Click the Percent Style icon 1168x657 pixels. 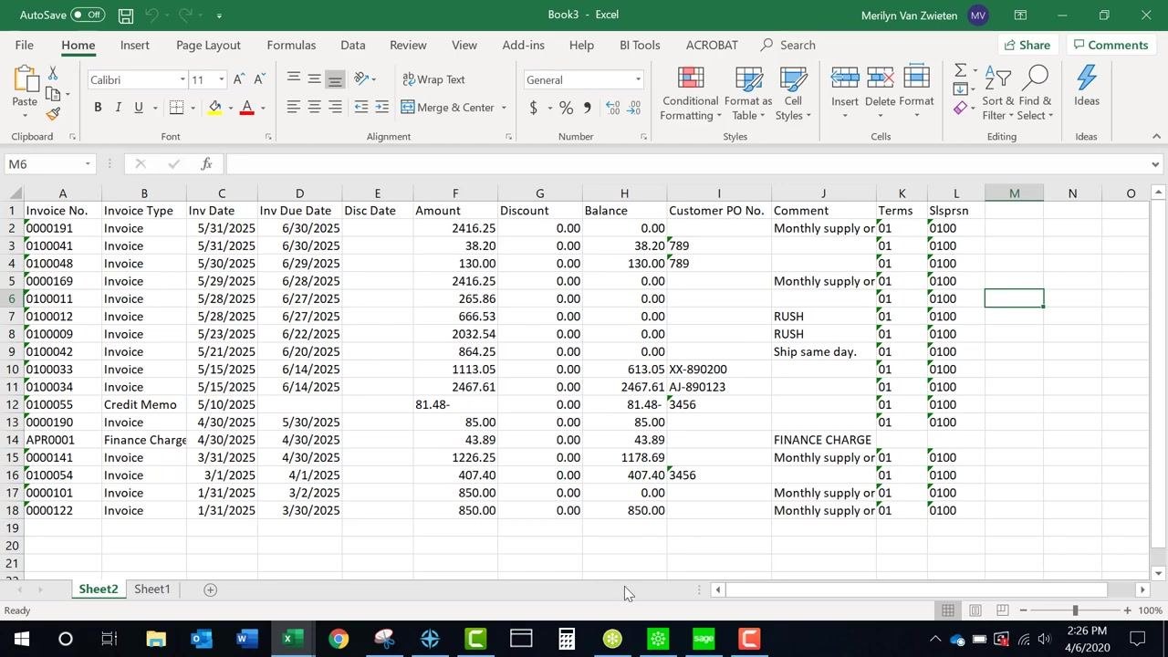tap(567, 108)
